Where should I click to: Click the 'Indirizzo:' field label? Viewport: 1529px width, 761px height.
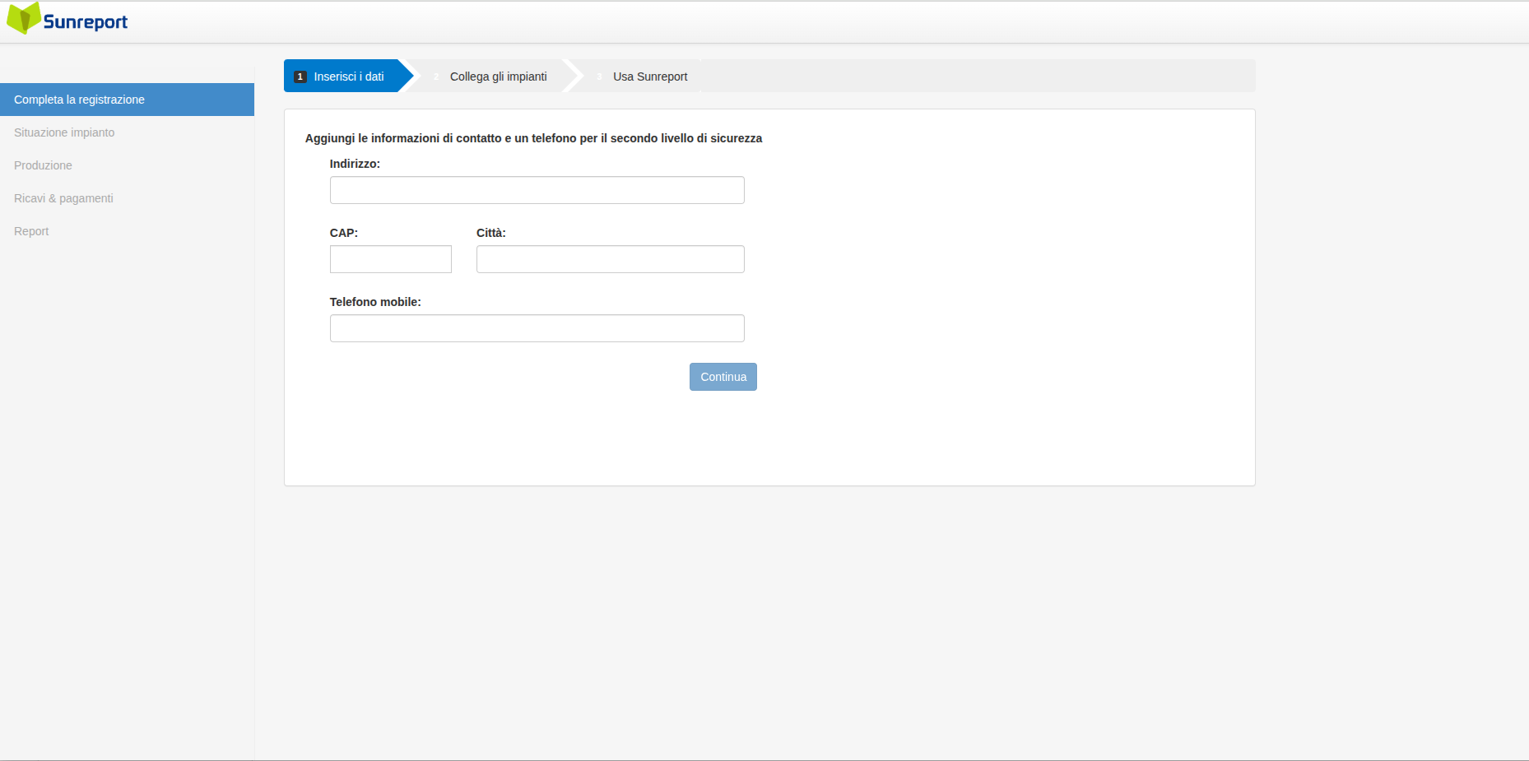tap(355, 164)
